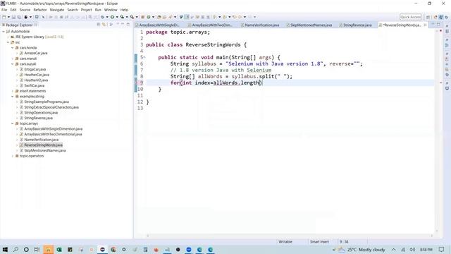Click the Smart Insert status bar entry
Image resolution: width=451 pixels, height=254 pixels.
(x=319, y=241)
